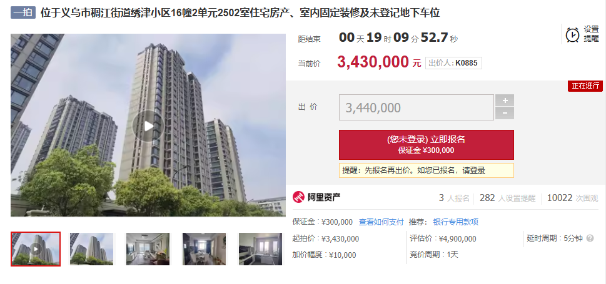Open 查看如何支付 payment instructions link

pos(381,222)
